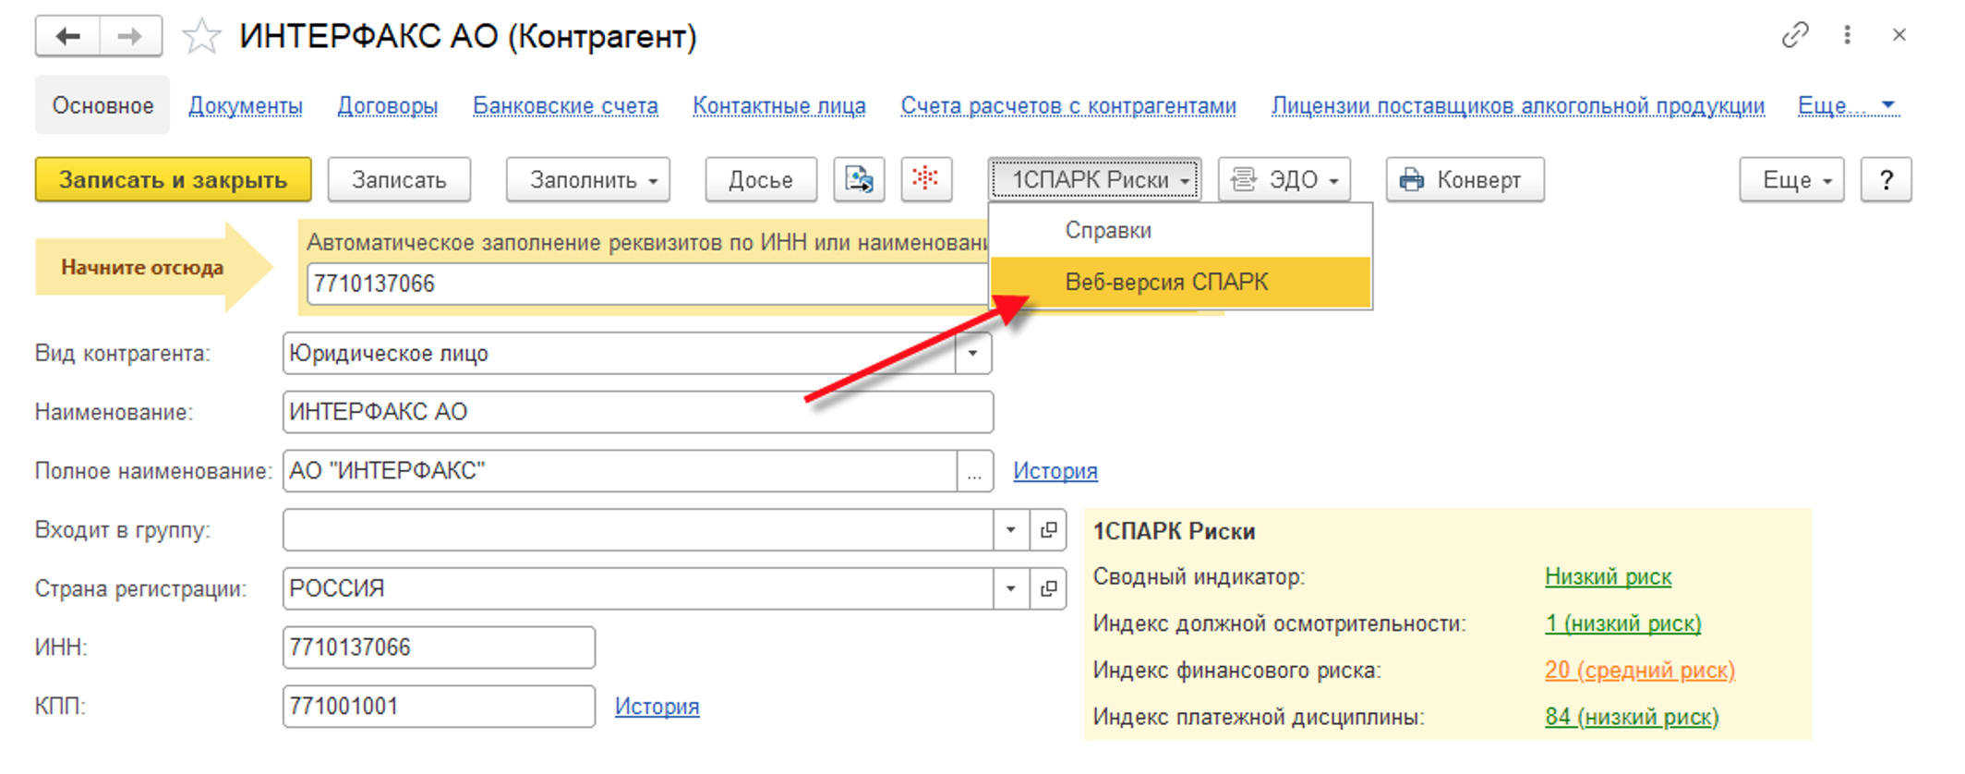Viewport: 1965px width, 774px height.
Task: Open Лицензии поставщиков алкогольной продукции
Action: 1518,106
